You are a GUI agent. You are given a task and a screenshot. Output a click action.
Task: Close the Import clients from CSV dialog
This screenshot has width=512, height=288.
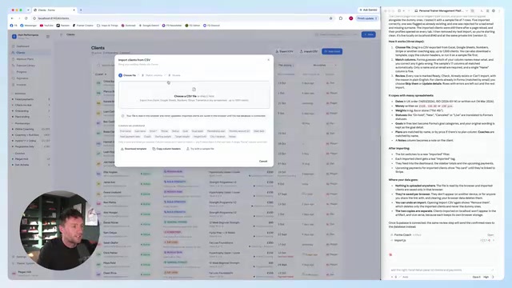(269, 60)
